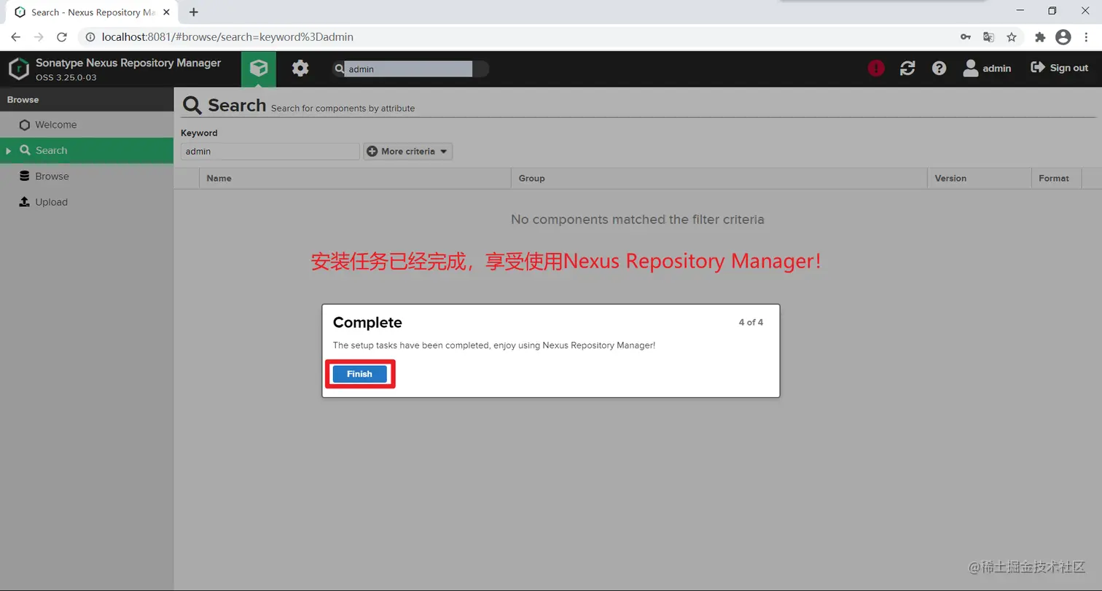
Task: Click the 'No components matched the filter criteria' text
Action: click(638, 219)
